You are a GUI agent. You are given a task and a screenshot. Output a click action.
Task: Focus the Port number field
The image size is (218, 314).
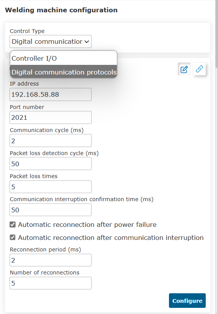[x=51, y=117]
